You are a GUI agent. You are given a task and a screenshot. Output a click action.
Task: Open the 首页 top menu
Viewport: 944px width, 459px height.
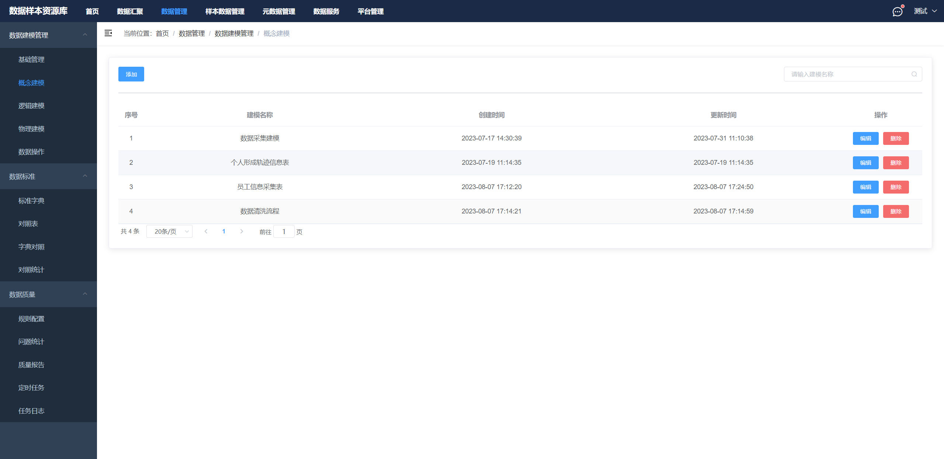92,11
